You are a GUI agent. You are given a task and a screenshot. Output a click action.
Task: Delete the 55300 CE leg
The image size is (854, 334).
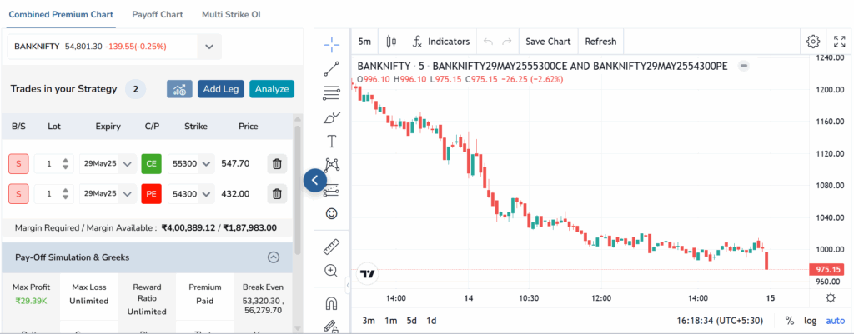tap(277, 163)
